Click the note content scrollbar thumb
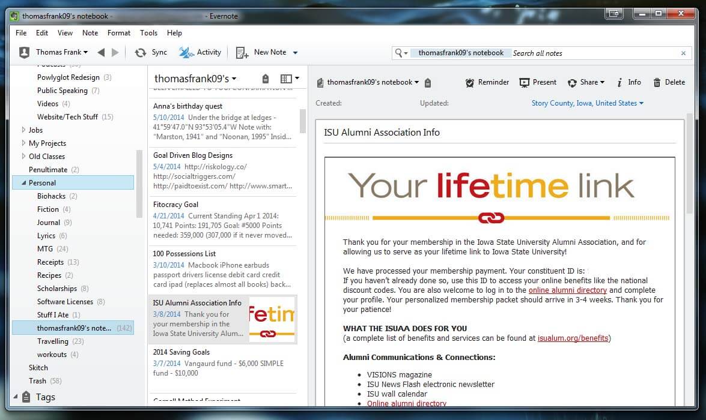The width and height of the screenshot is (706, 420). tap(689, 164)
